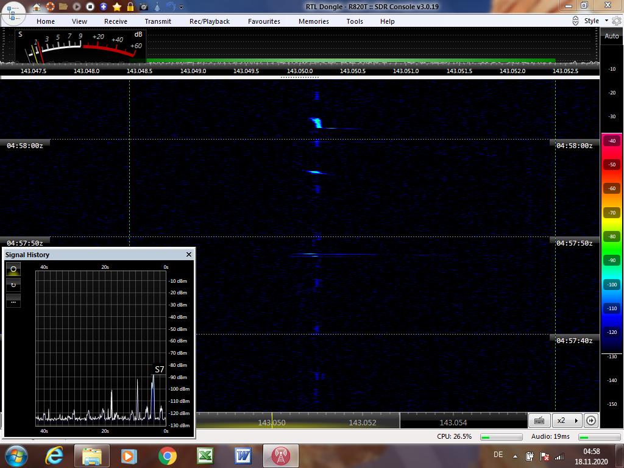Screen dimensions: 624x468
Task: Click the network signal bars tray icon
Action: tap(559, 456)
